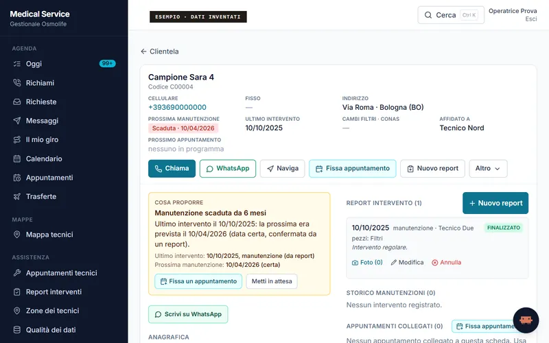Open the floating chat assistant button

(x=526, y=320)
